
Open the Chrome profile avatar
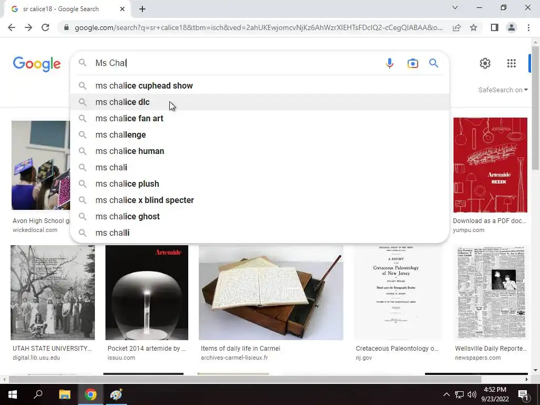512,27
